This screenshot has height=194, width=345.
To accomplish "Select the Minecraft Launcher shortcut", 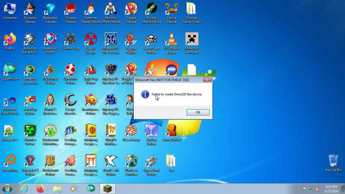I will coord(192,43).
